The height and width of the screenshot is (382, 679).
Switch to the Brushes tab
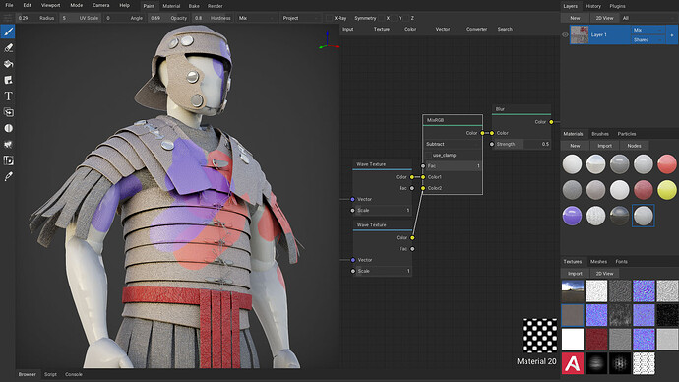600,134
